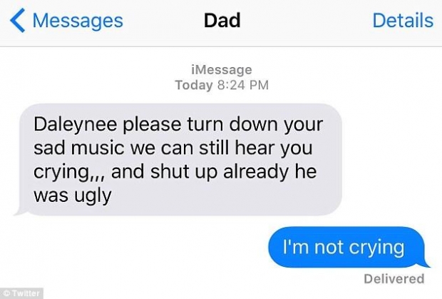Screen dimensions: 442x299
Task: Click the gray bubble's tail pointer
Action: pyautogui.click(x=20, y=210)
